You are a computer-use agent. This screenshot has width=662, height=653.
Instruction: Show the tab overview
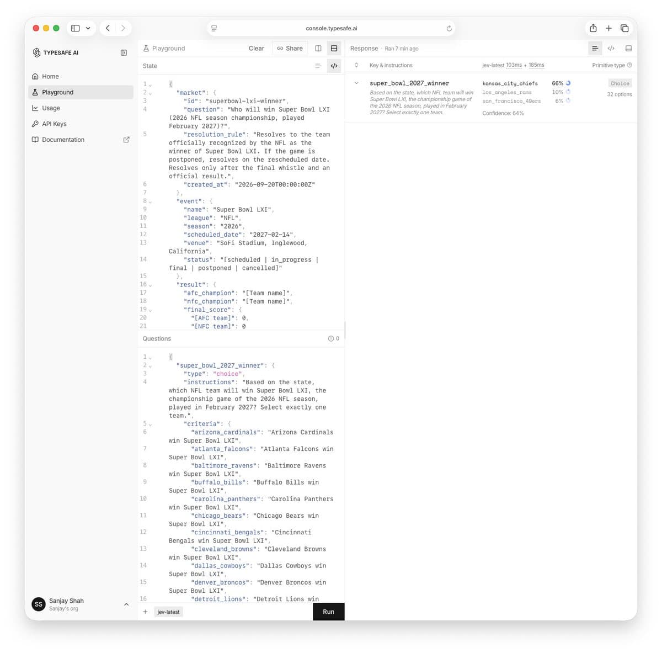point(624,28)
